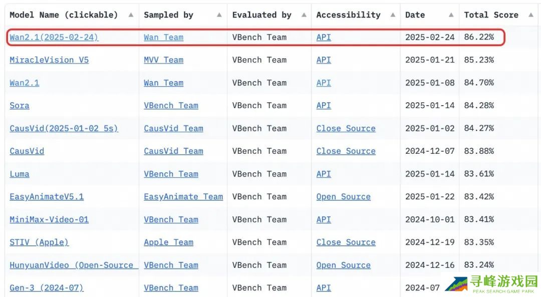This screenshot has width=541, height=297.
Task: Click the EasyAnimate Team link
Action: 183,197
